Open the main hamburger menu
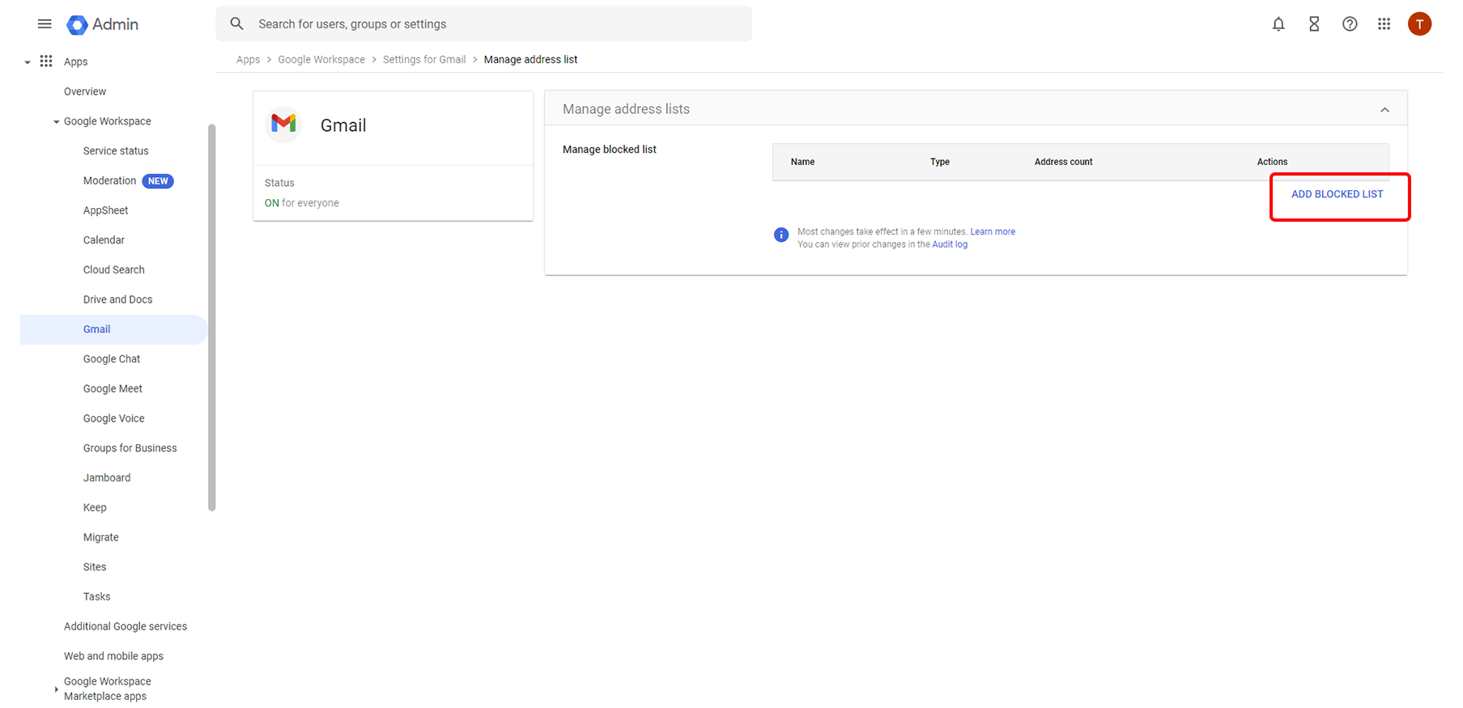Screen dimensions: 1463x708 pyautogui.click(x=45, y=24)
